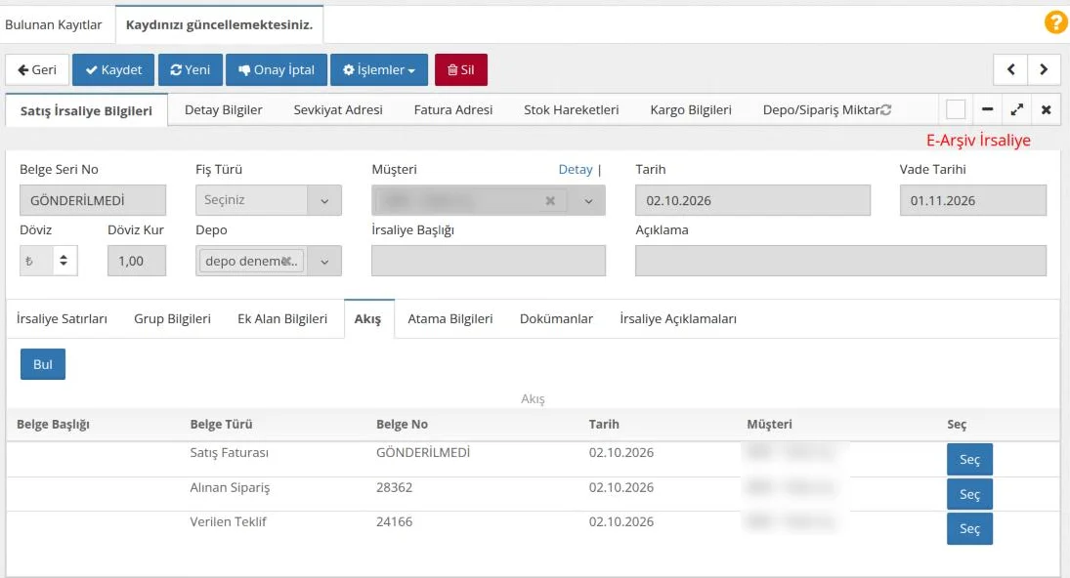1070x578 pixels.
Task: Click the Açıklama input field
Action: [840, 261]
